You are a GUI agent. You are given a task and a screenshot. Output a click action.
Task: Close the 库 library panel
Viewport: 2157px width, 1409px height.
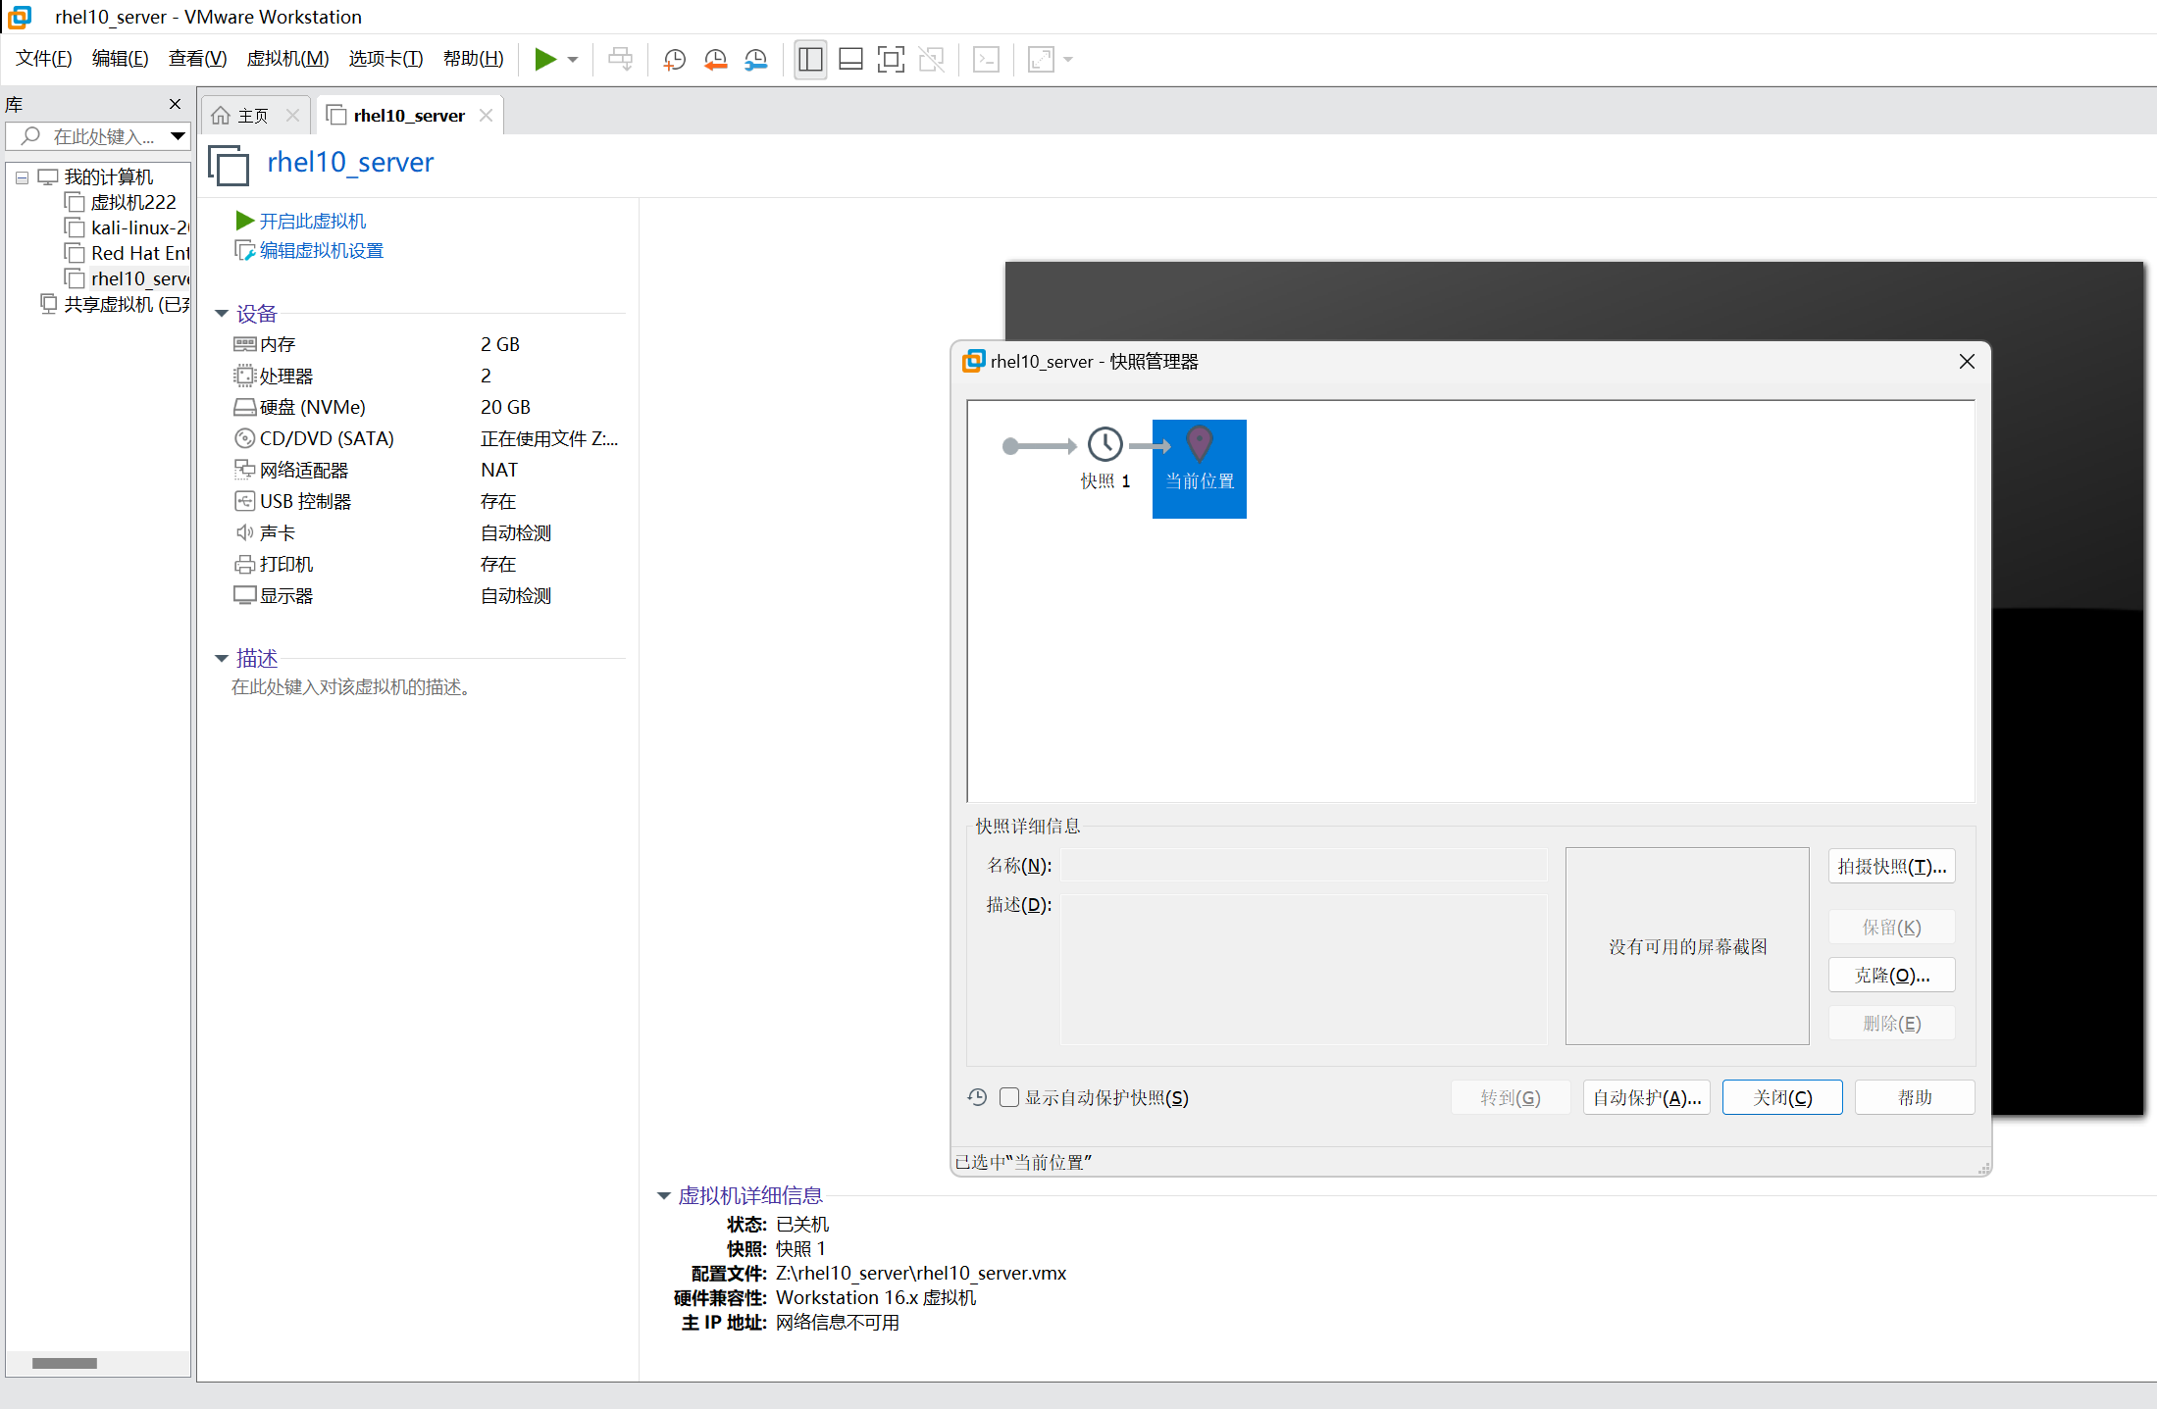pos(176,105)
